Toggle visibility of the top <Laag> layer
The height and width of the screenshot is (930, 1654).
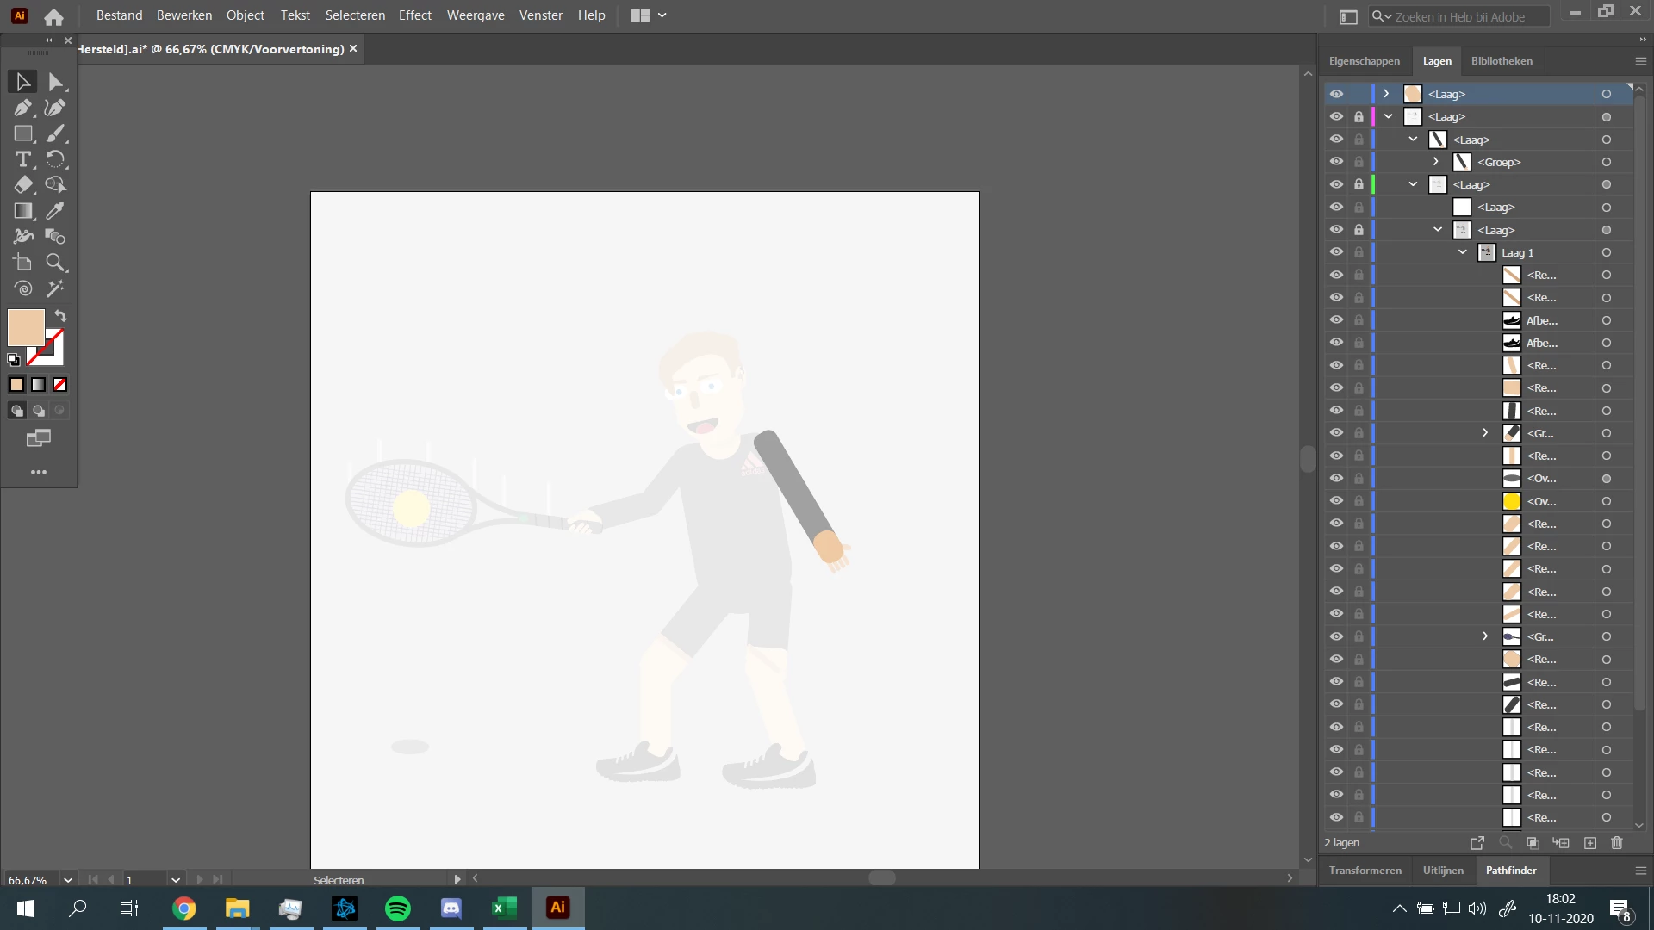pos(1336,94)
